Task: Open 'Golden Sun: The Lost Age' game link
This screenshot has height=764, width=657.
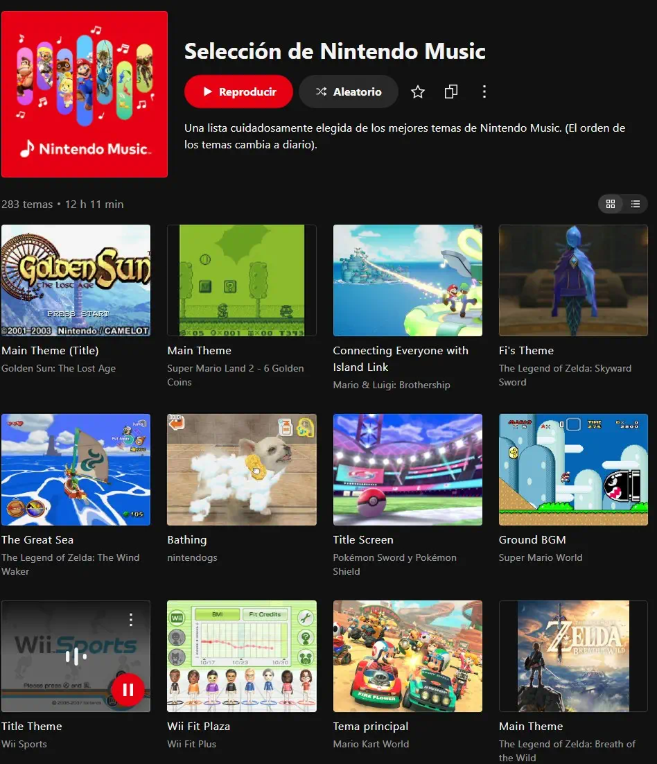Action: coord(58,368)
